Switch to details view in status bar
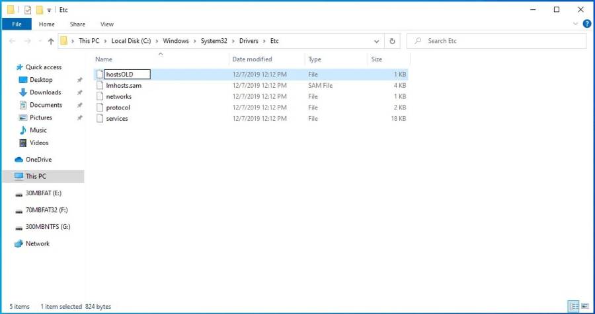 pos(573,307)
